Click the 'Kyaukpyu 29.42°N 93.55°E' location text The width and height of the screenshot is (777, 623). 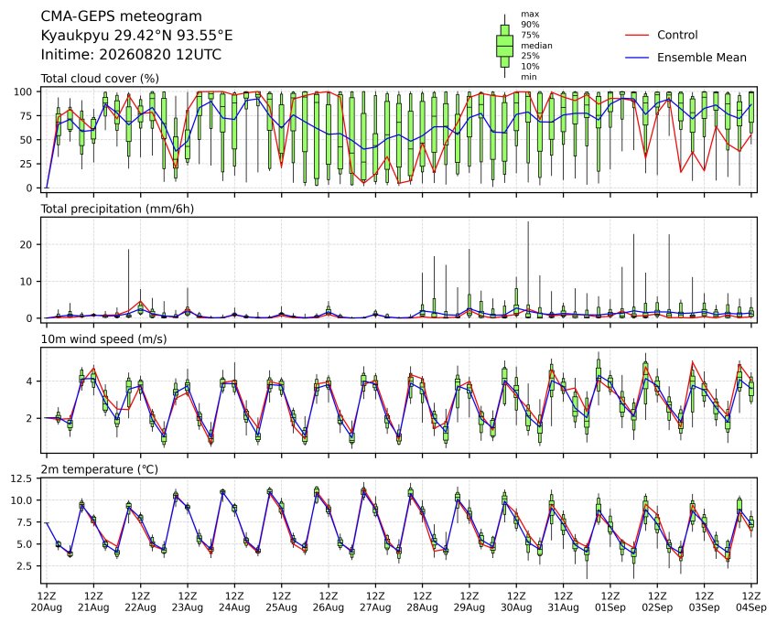[136, 36]
